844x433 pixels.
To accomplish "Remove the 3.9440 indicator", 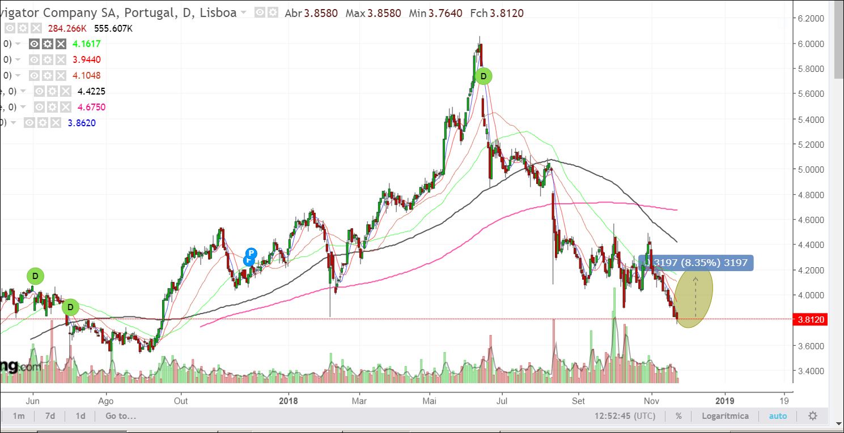I will (x=61, y=59).
